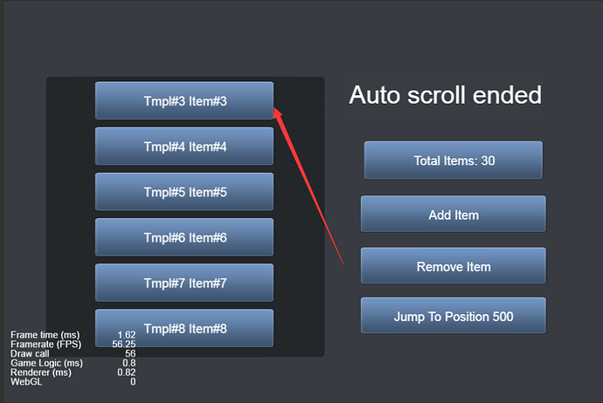Screen dimensions: 603x403
Task: Jump to position 500 via its button
Action: pos(453,316)
